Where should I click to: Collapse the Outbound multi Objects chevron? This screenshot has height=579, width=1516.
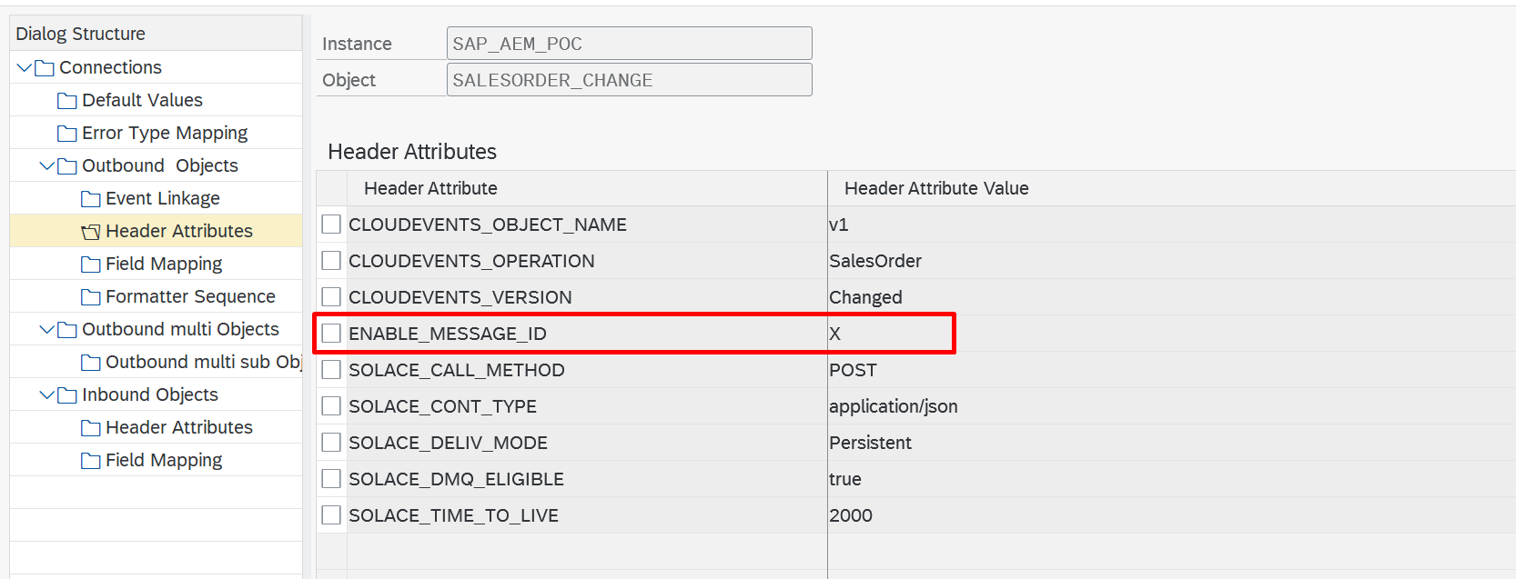coord(47,329)
